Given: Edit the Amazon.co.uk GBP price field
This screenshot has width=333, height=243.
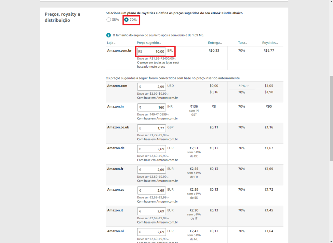Looking at the screenshot, I should [152, 128].
